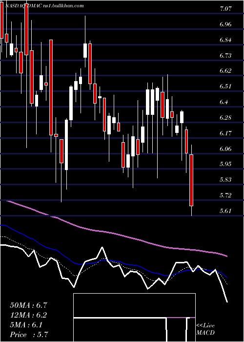The height and width of the screenshot is (342, 244).
Task: Click the 12MA : 6.2 readout
Action: coord(28,315)
